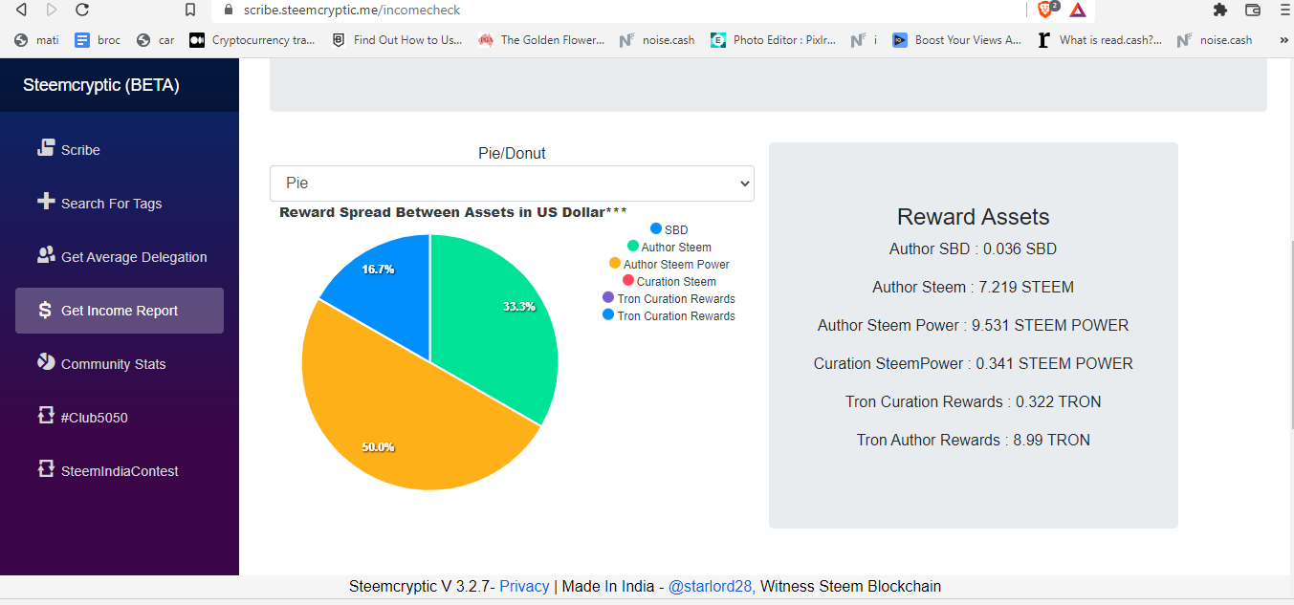Viewport: 1294px width, 605px height.
Task: Click the address bar URL
Action: (352, 11)
